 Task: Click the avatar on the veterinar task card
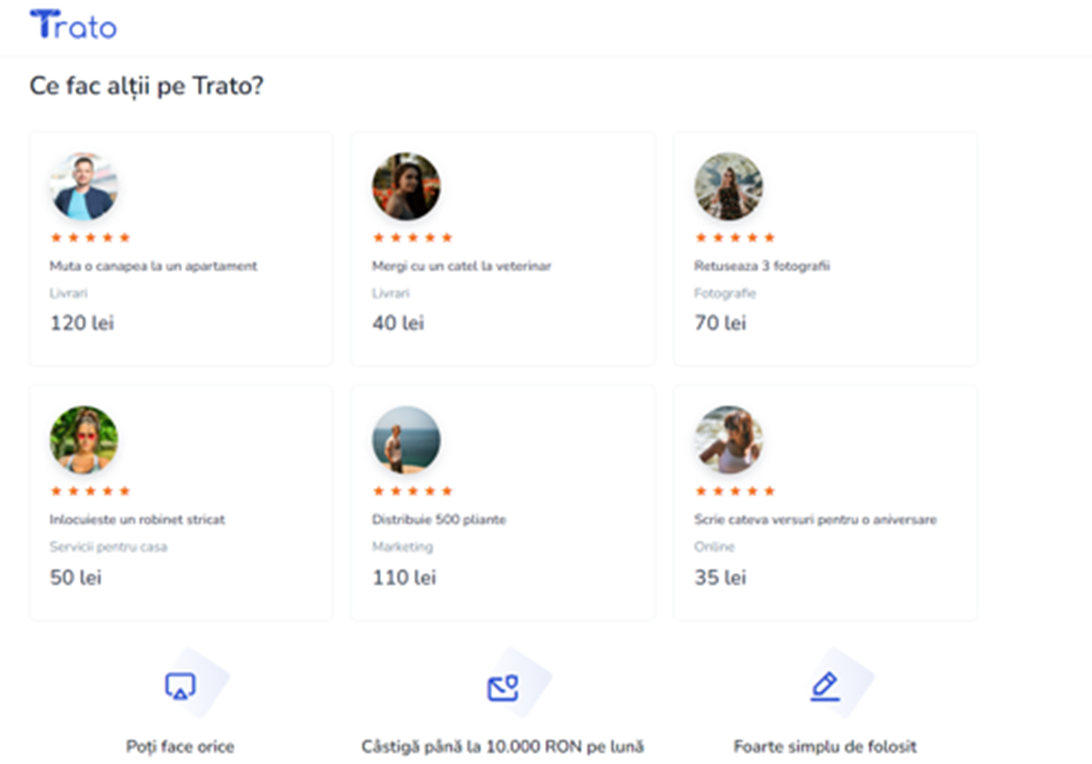pyautogui.click(x=406, y=186)
